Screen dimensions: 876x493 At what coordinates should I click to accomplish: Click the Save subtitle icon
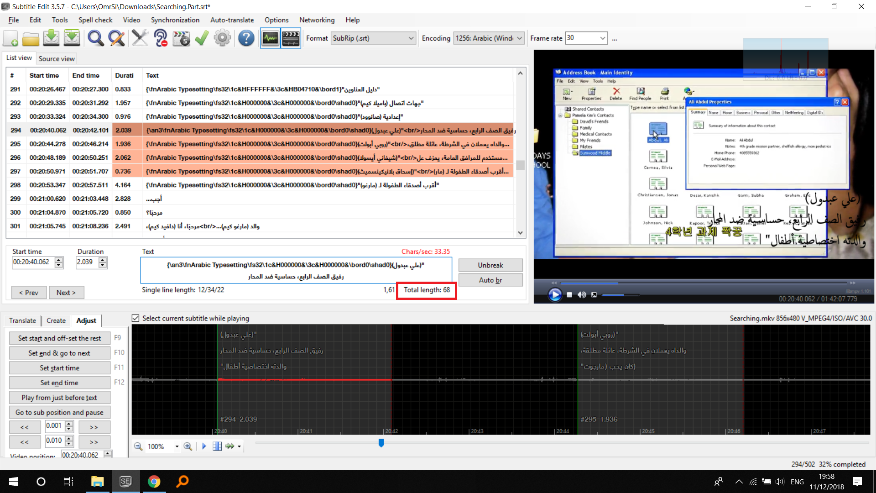[x=51, y=38]
